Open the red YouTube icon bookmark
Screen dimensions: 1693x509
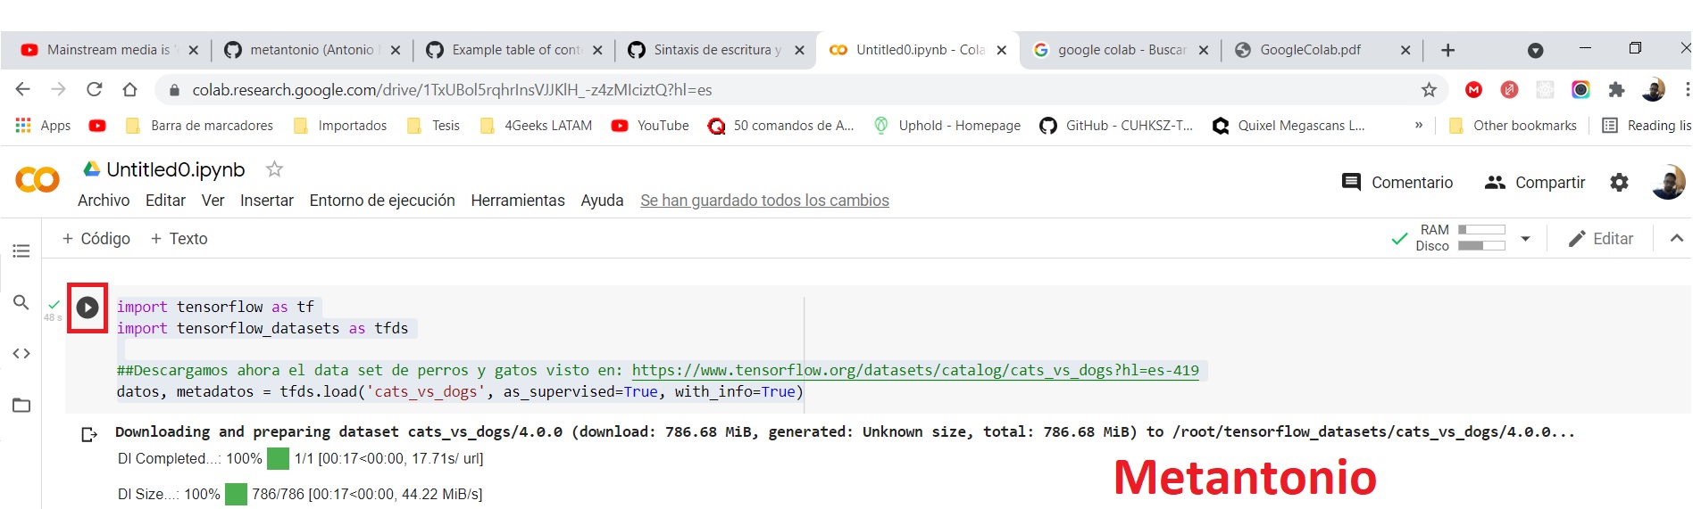[97, 126]
